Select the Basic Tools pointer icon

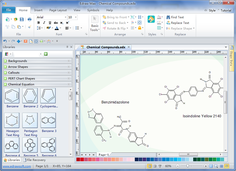(x=94, y=19)
